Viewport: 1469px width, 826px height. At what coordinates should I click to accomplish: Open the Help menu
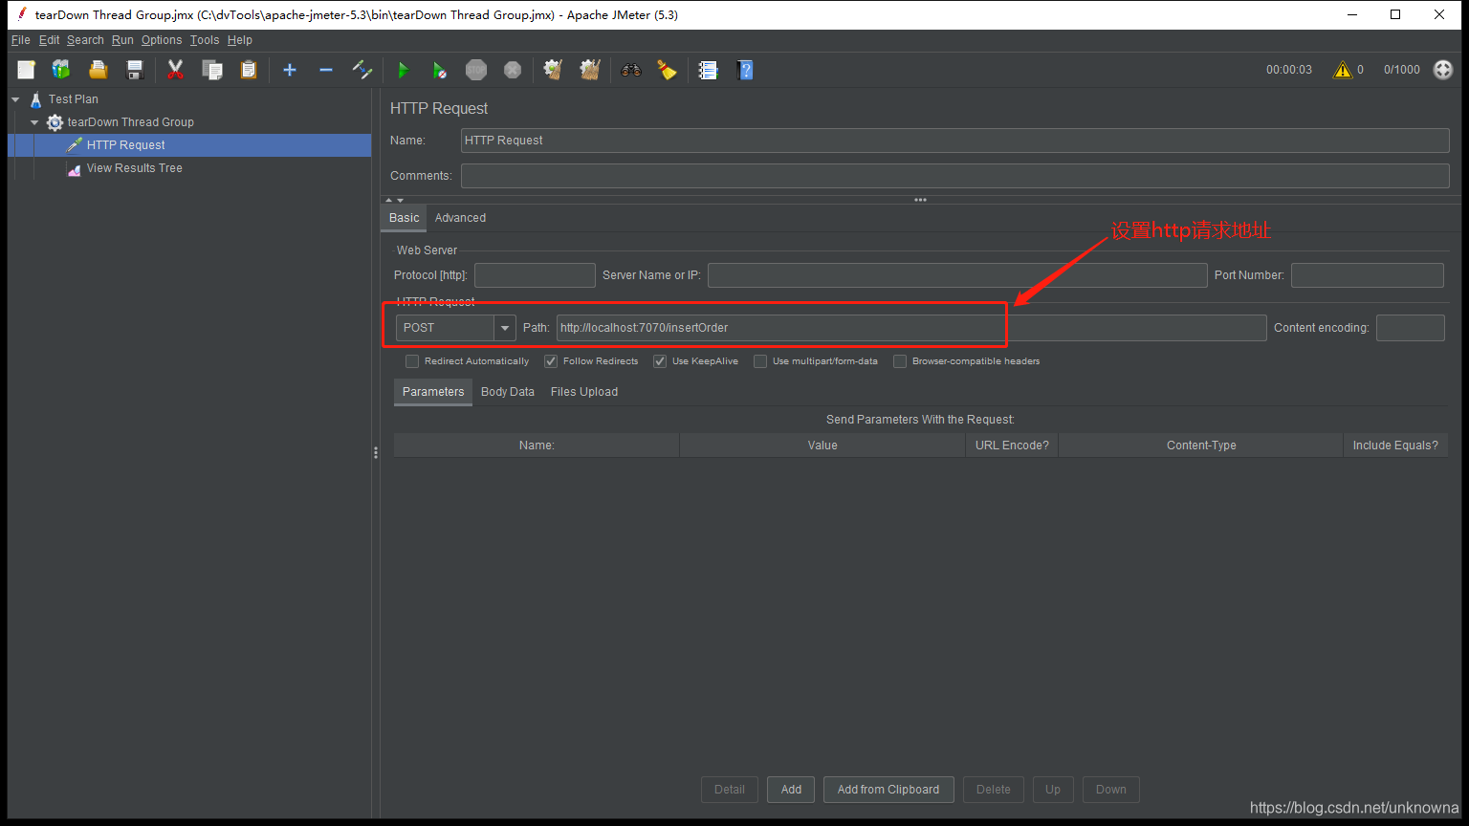click(x=240, y=40)
